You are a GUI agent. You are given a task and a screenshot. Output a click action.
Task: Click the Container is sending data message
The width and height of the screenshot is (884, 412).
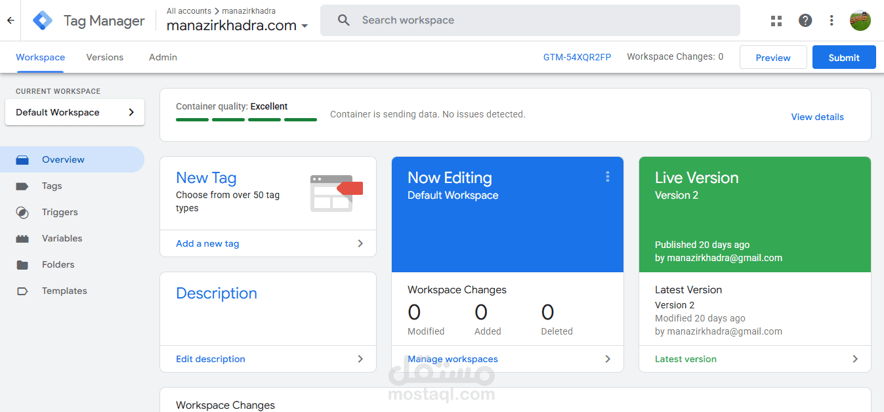[428, 114]
